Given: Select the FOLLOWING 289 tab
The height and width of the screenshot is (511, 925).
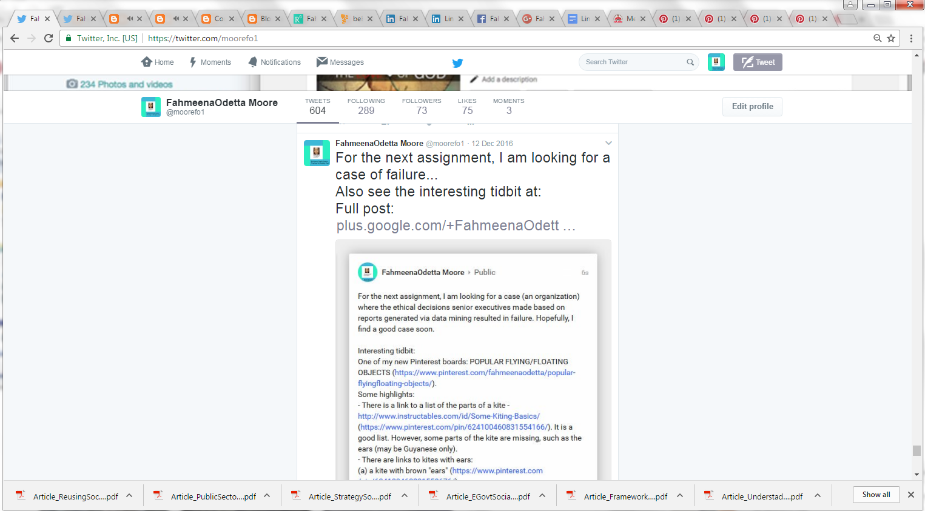Looking at the screenshot, I should pyautogui.click(x=366, y=107).
